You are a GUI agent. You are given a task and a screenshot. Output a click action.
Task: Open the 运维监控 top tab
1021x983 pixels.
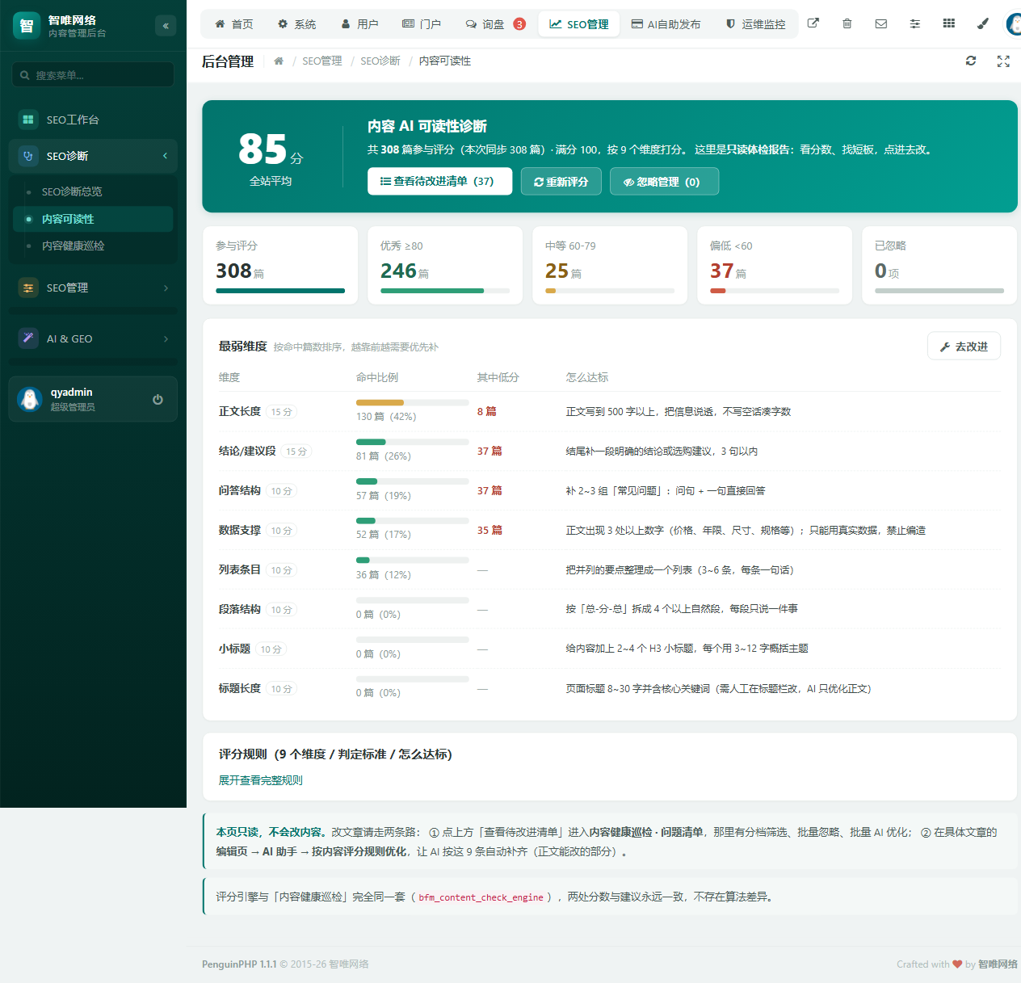pyautogui.click(x=756, y=24)
